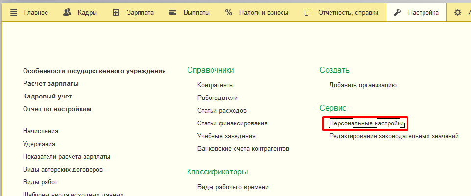Viewport: 471px width, 196px height.
Task: Click the Сервис group heading
Action: point(333,108)
